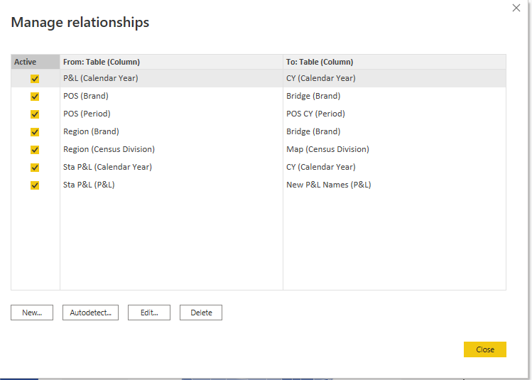
Task: Close the Manage relationships dialog with yellow button
Action: tap(485, 349)
